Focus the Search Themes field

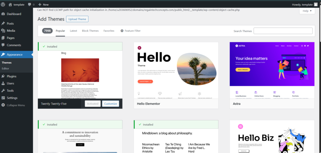(283, 31)
